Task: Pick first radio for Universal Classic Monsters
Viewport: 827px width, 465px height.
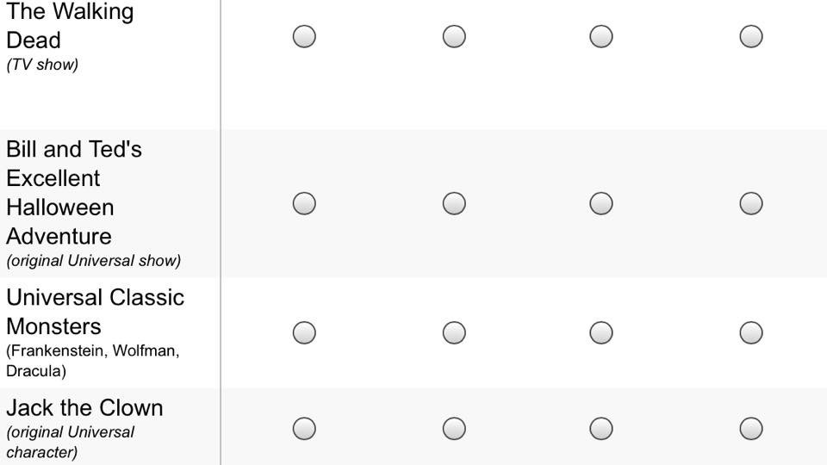Action: (x=304, y=332)
